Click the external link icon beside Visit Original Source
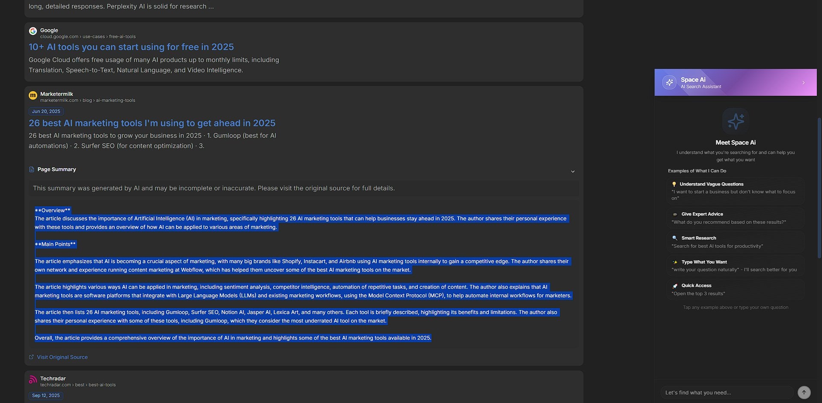Screen dimensions: 822x403 point(31,357)
